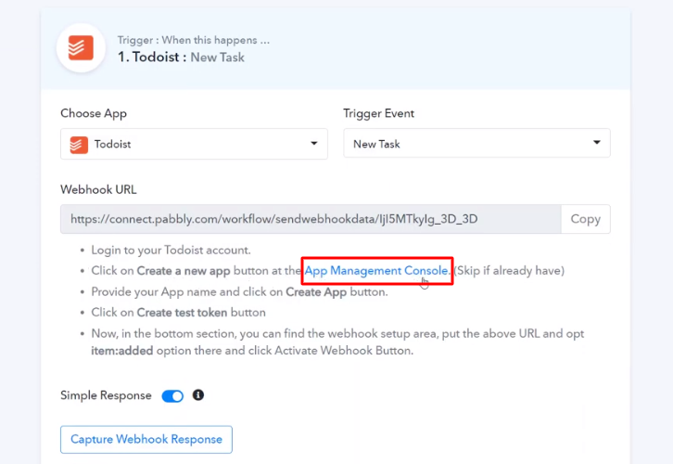The width and height of the screenshot is (673, 464).
Task: Expand the Trigger Event dropdown showing New Task
Action: pos(476,143)
